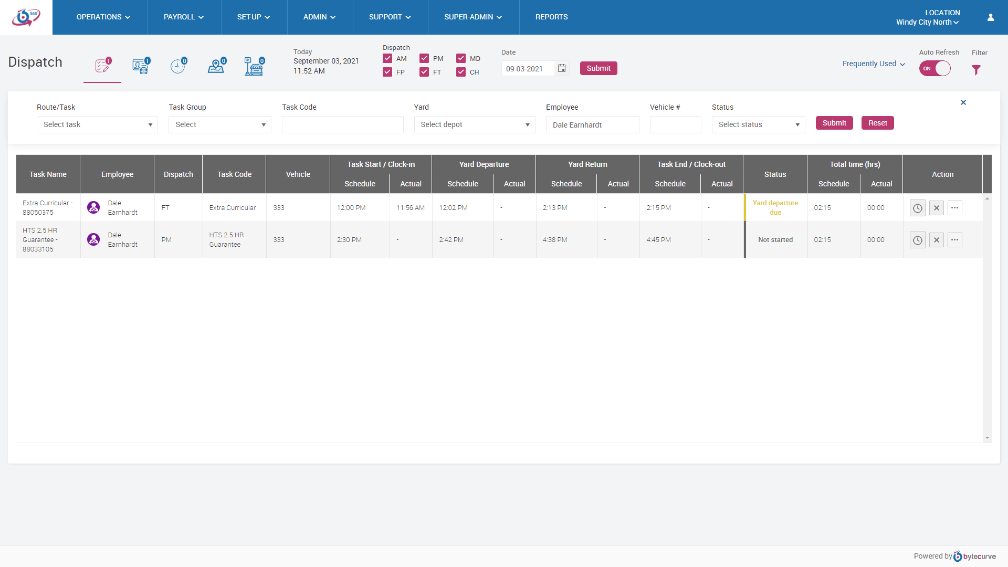Open the map location pin view
The image size is (1008, 567).
tap(216, 66)
